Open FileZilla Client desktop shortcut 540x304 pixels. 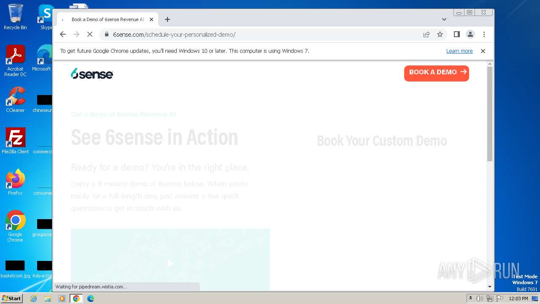tap(15, 141)
